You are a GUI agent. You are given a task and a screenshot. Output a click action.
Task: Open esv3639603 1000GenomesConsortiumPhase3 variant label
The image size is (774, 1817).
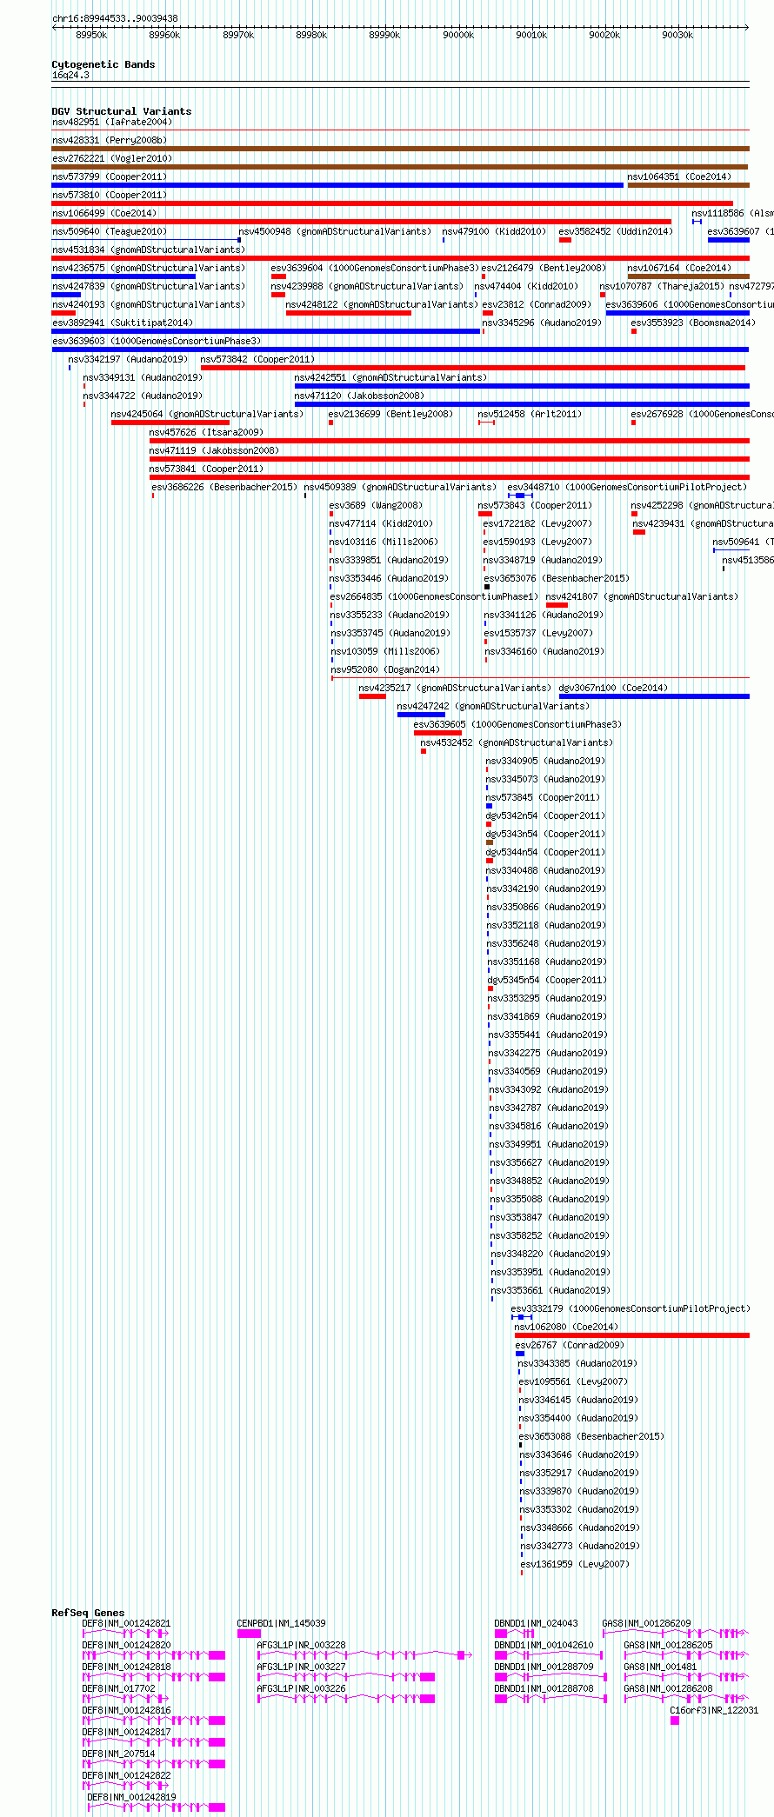click(x=157, y=341)
